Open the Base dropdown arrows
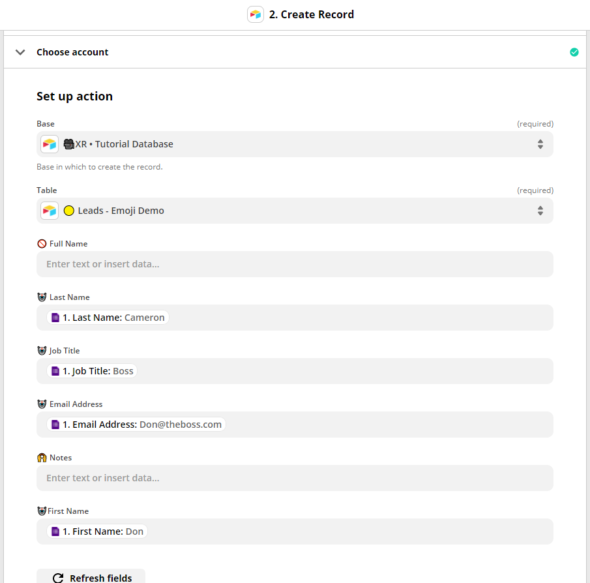 coord(540,144)
